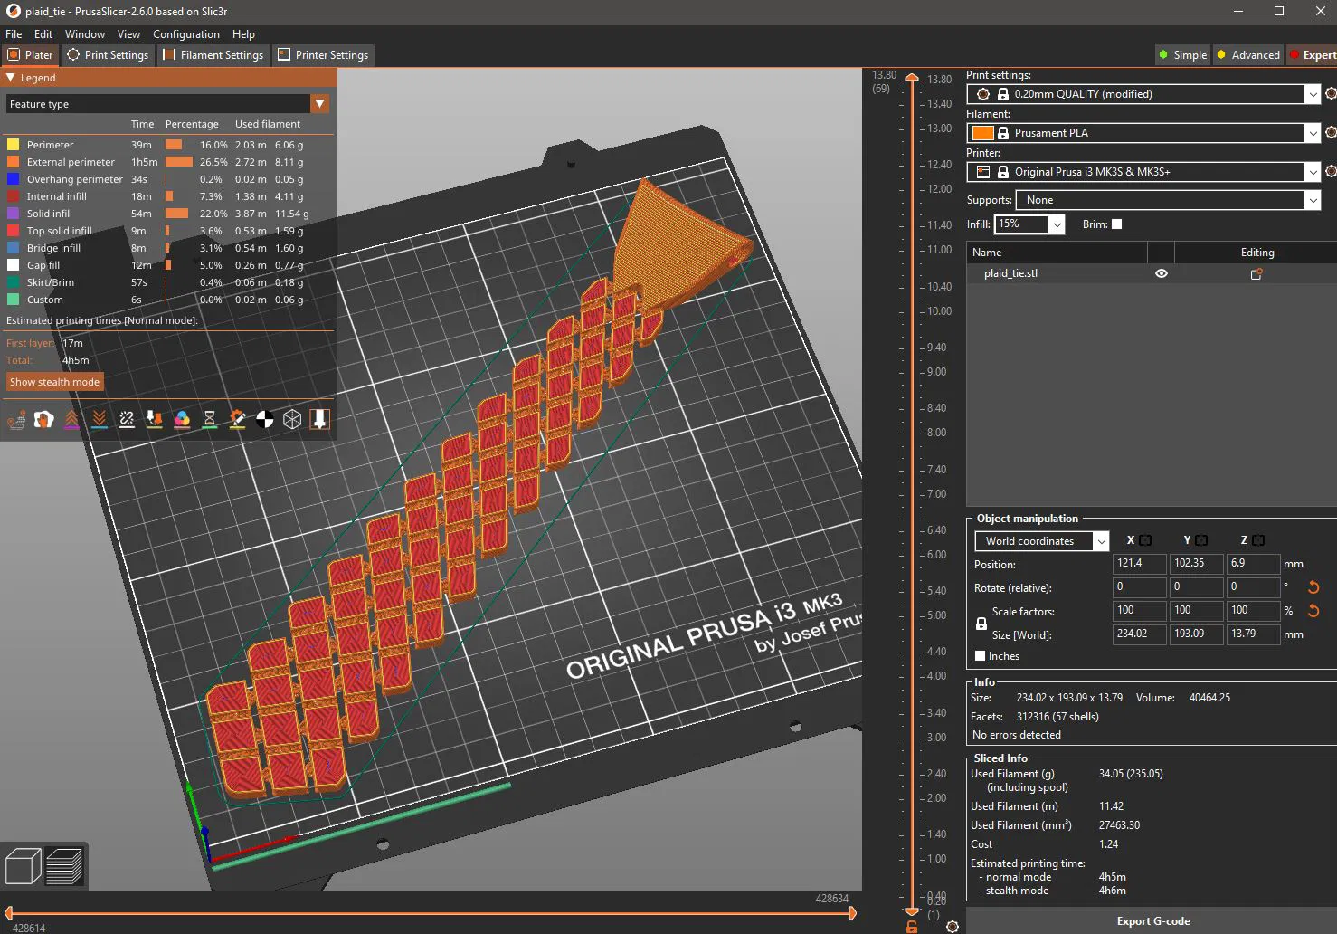Click the orange Prusament PLA color swatch

click(x=982, y=133)
